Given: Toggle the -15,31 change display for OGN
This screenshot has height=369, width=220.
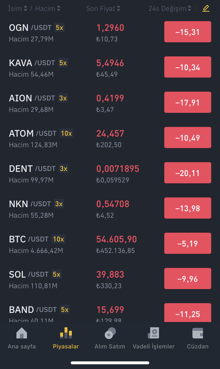Looking at the screenshot, I should pyautogui.click(x=188, y=32).
